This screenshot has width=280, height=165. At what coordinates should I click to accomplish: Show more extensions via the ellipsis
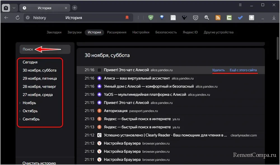click(263, 18)
